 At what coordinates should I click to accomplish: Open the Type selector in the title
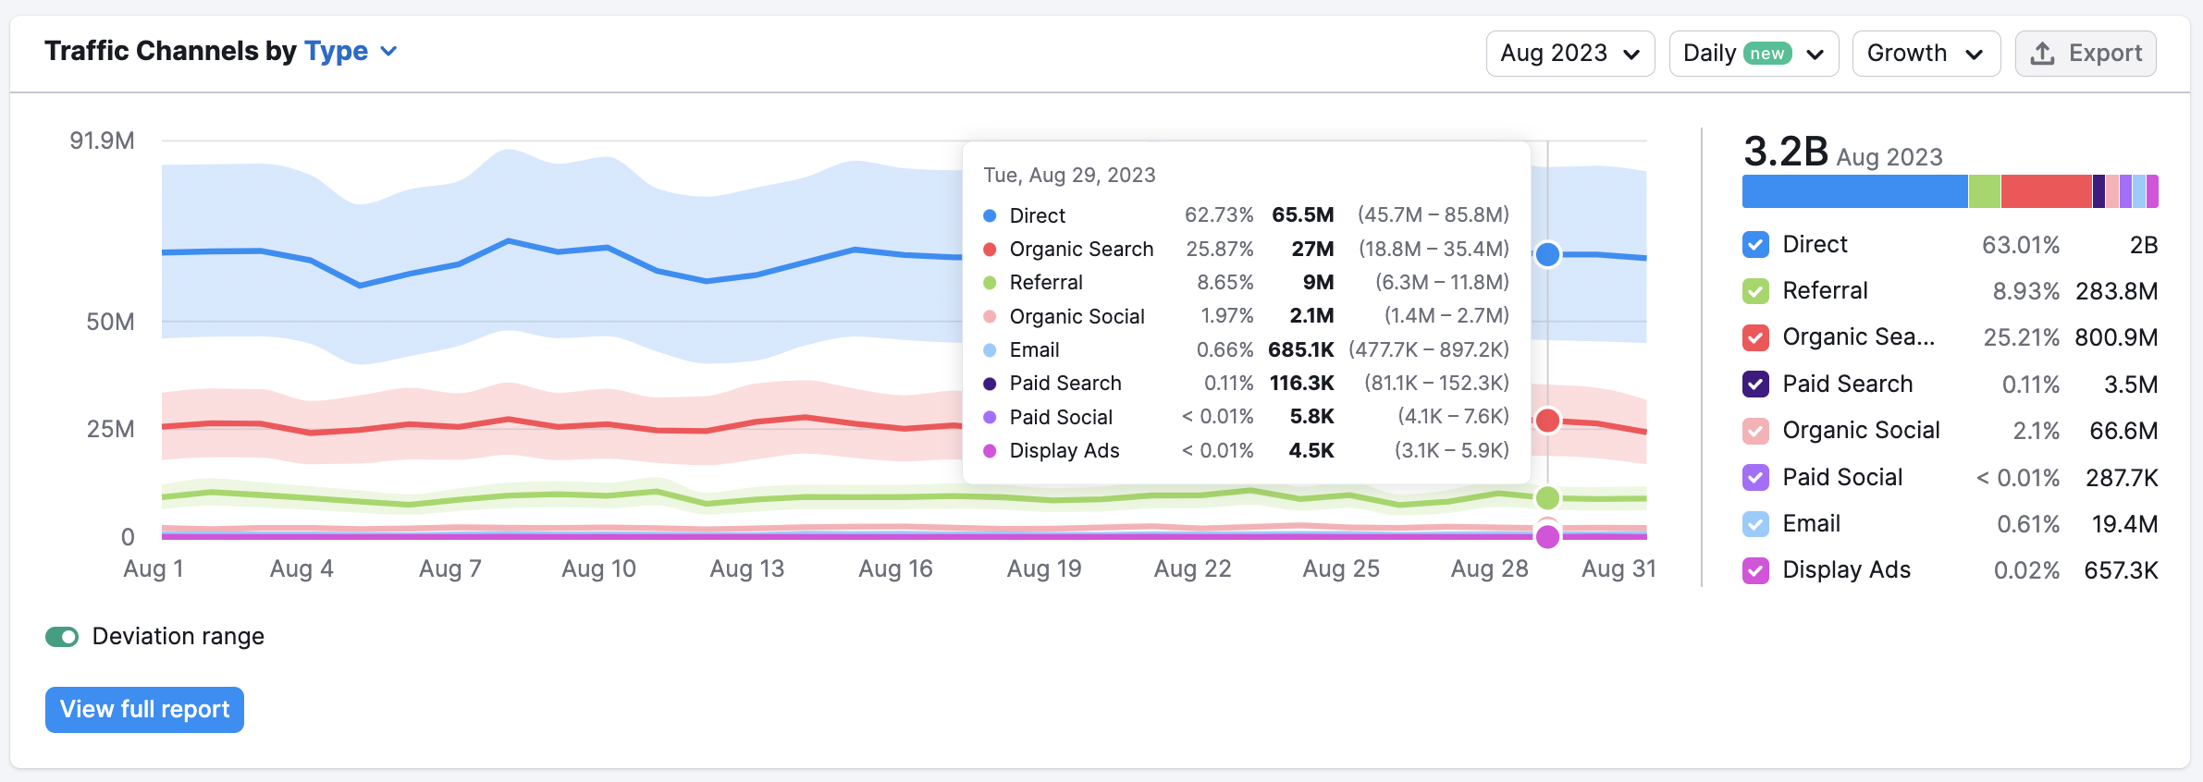coord(350,51)
